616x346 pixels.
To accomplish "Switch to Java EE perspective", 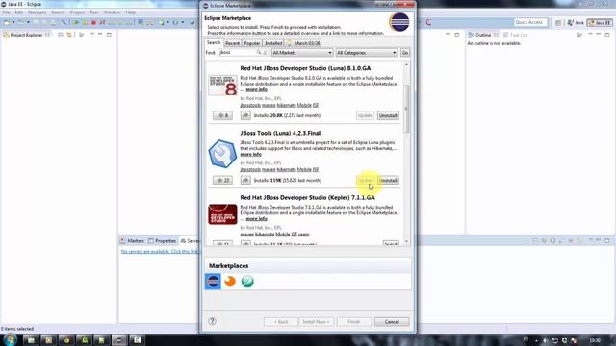I will (x=600, y=23).
